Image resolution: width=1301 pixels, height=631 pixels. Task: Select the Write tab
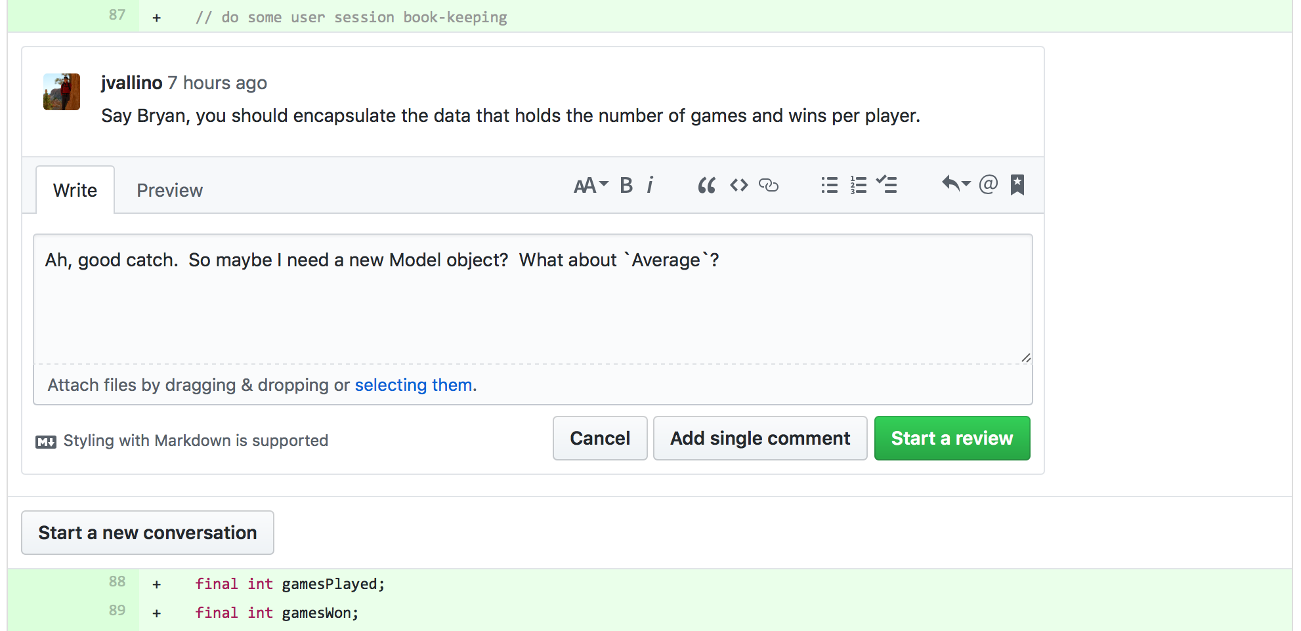(75, 190)
